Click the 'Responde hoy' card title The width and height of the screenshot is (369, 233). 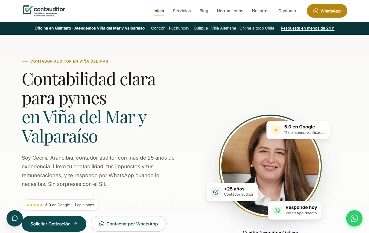(301, 207)
